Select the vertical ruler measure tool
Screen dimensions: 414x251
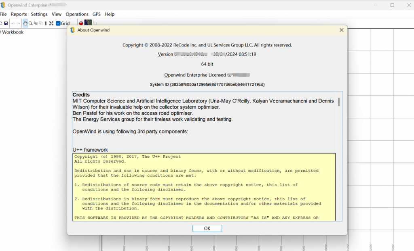point(46,23)
